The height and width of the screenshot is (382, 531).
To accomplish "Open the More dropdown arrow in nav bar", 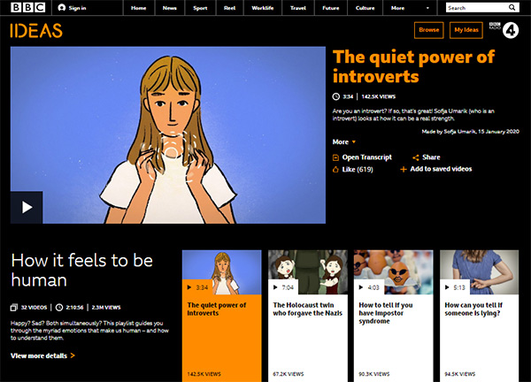I will 427,8.
